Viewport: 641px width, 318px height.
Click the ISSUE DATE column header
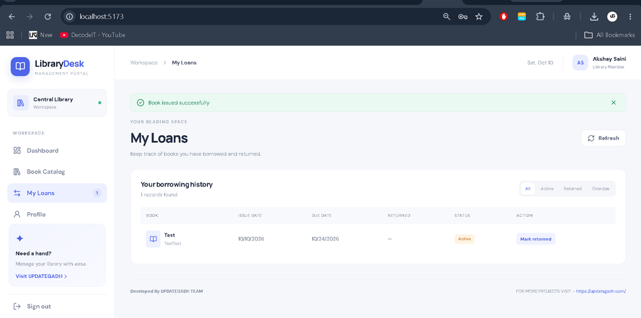(x=250, y=215)
